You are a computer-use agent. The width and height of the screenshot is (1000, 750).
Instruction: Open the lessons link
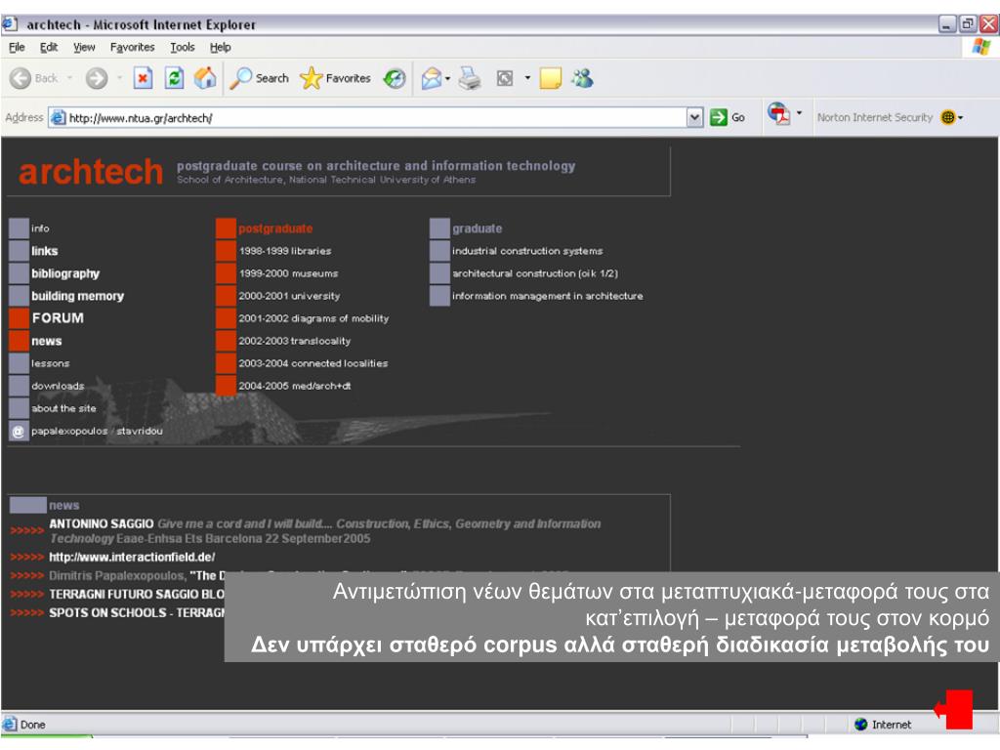[x=51, y=363]
